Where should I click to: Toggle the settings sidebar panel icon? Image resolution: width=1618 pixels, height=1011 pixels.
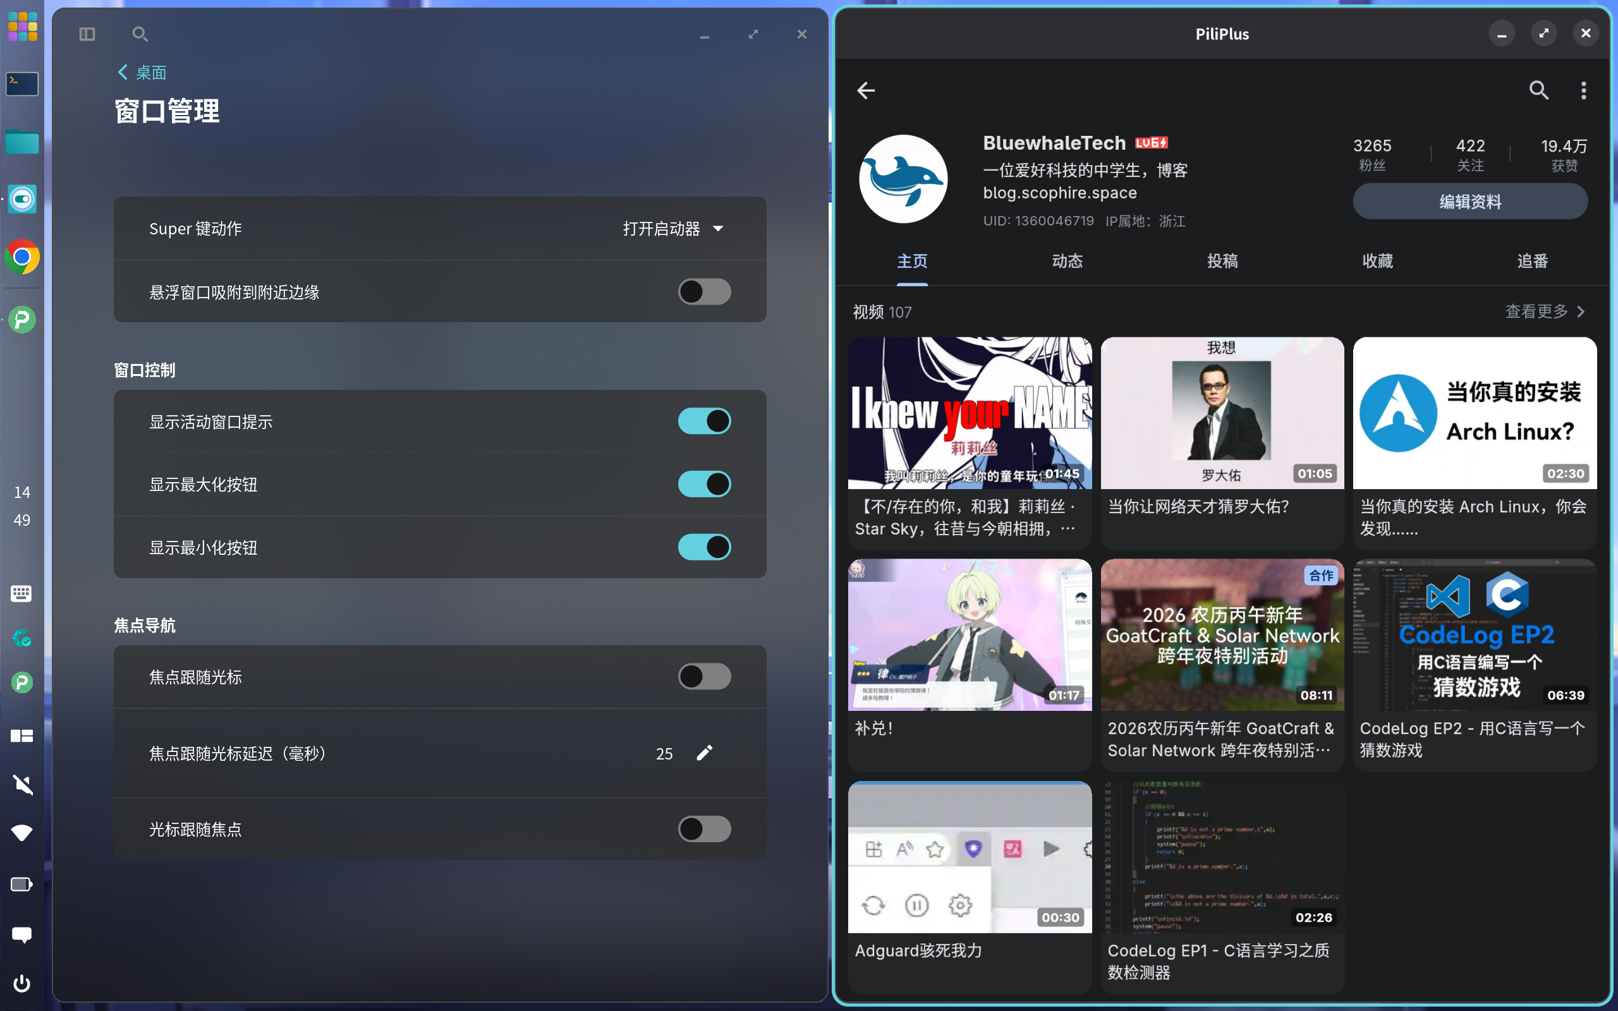[87, 33]
